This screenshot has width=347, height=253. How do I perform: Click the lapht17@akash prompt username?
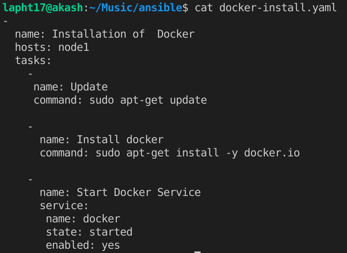coord(43,8)
